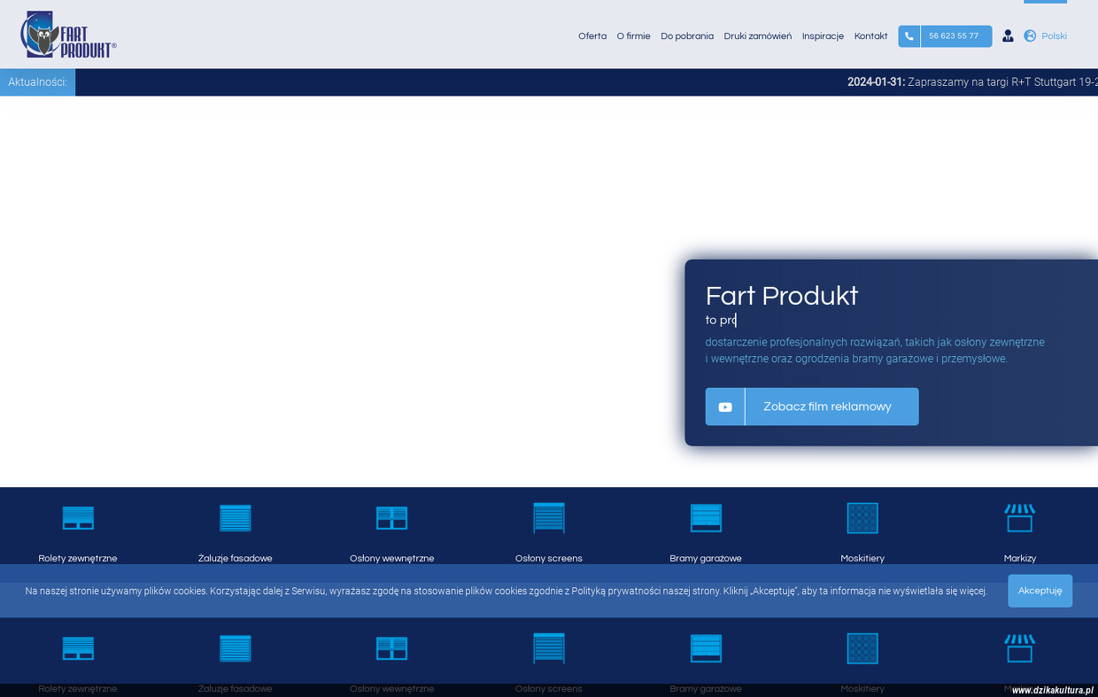Click top-row Osłony wewnętrzne icon
The image size is (1098, 697).
[x=392, y=518]
